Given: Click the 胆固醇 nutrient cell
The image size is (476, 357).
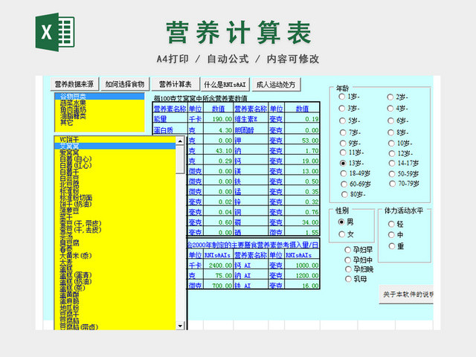Looking at the screenshot, I should [x=251, y=130].
